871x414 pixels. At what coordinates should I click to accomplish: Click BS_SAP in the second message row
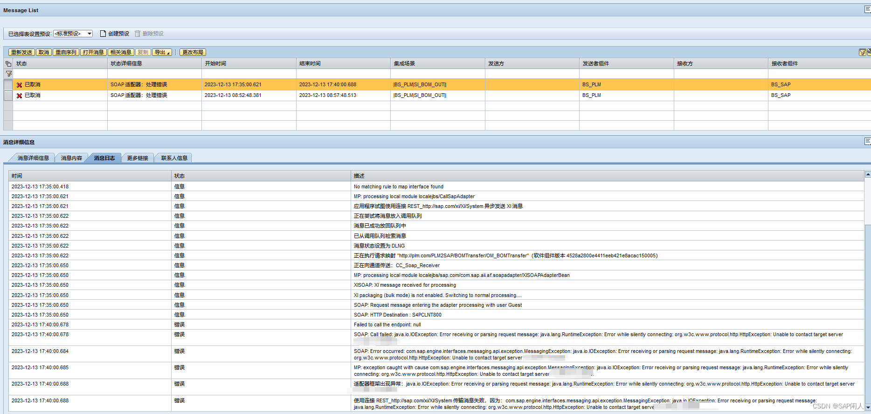(781, 95)
